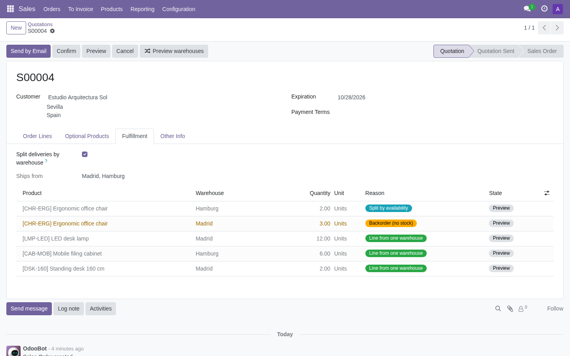Switch to Other Info tab
The image size is (570, 356).
(173, 136)
